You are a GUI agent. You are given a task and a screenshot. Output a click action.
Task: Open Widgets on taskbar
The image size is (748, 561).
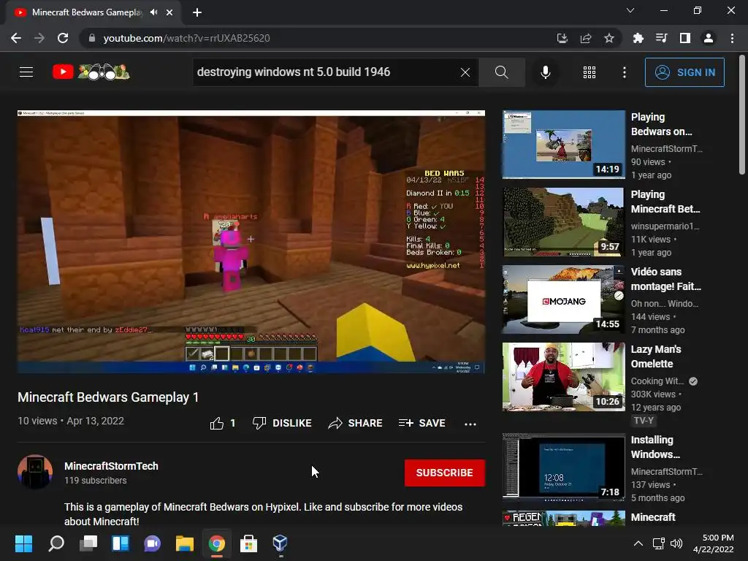point(121,543)
